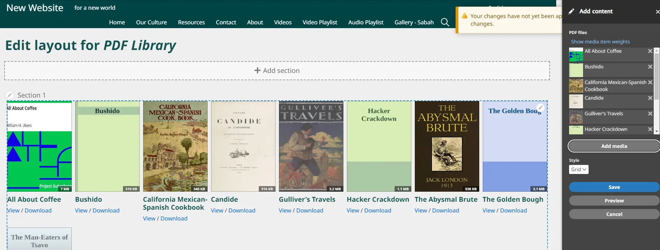Image resolution: width=660 pixels, height=250 pixels.
Task: Open the Our Culture menu item
Action: pos(151,22)
